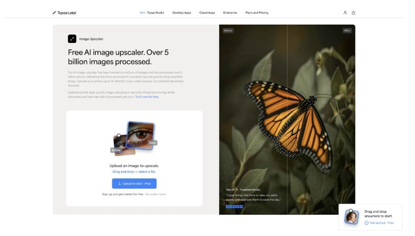Go to Plans and Pricing

pos(257,13)
